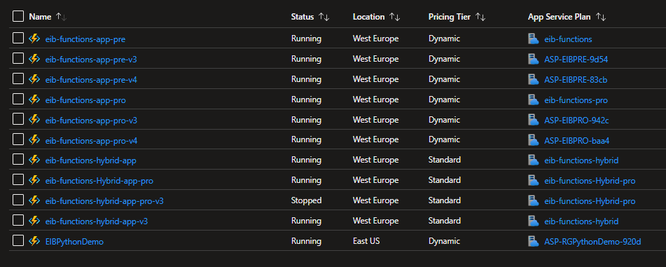Click the plan icon next to ASP-RGPythonDemo-920d

coord(534,242)
